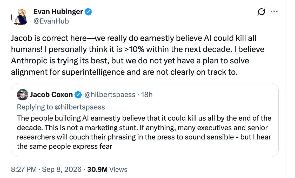
Task: Click the 'Replying to' label text
Action: (35, 107)
